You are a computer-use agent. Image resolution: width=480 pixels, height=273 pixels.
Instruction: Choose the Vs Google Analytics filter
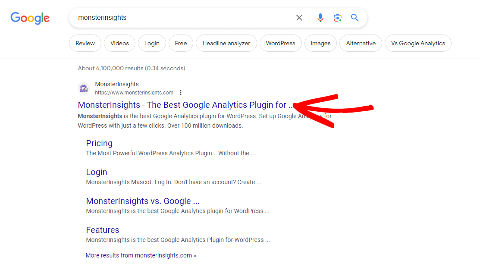tap(417, 43)
